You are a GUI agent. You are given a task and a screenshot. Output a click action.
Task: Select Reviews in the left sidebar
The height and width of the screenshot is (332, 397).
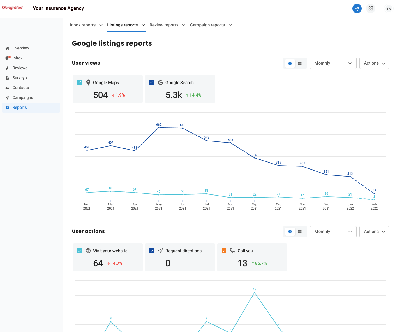pyautogui.click(x=20, y=68)
